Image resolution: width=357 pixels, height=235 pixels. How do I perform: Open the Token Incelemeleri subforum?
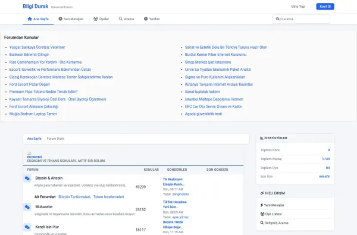[x=109, y=197]
